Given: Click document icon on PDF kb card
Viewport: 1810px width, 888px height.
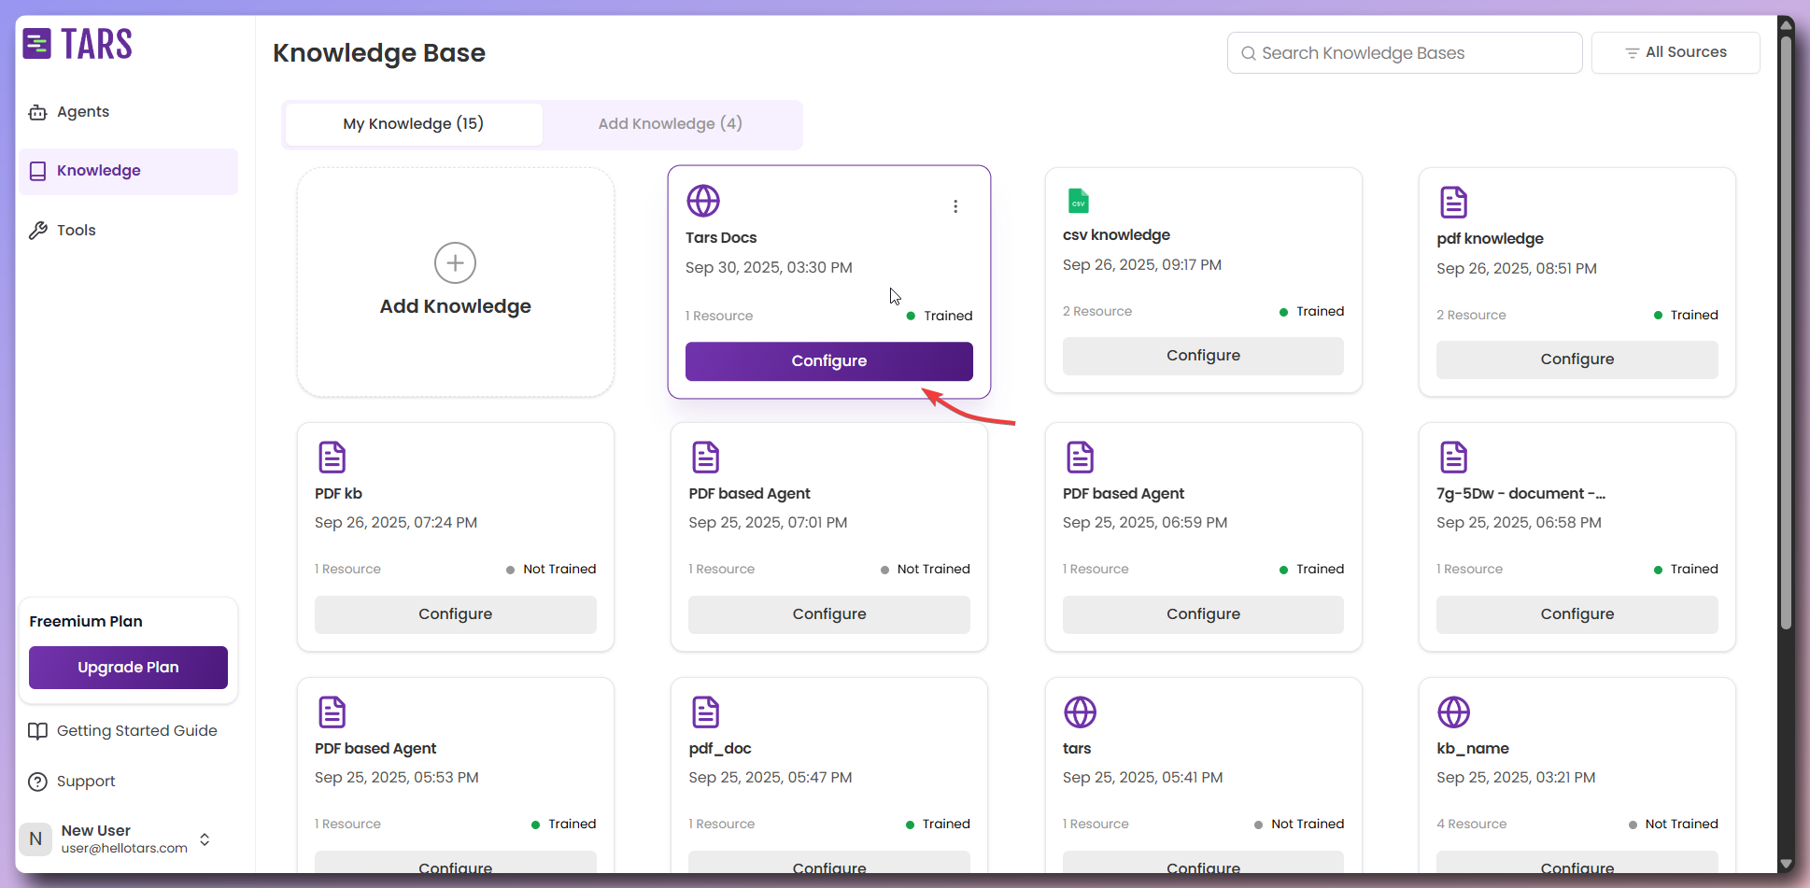Looking at the screenshot, I should click(x=332, y=458).
